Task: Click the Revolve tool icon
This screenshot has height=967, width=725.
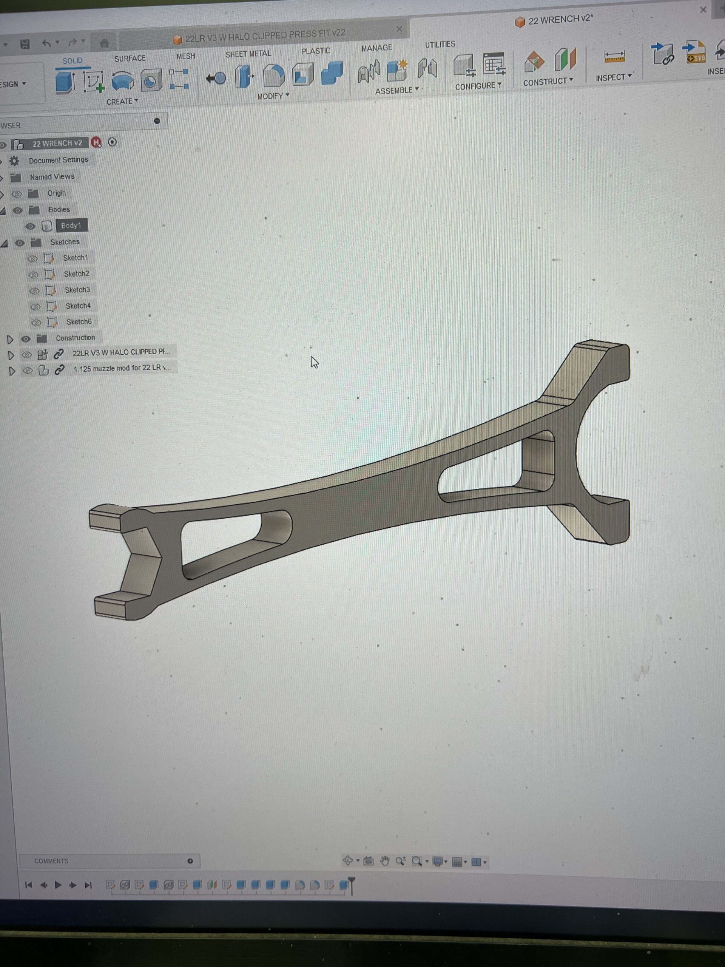Action: (123, 81)
